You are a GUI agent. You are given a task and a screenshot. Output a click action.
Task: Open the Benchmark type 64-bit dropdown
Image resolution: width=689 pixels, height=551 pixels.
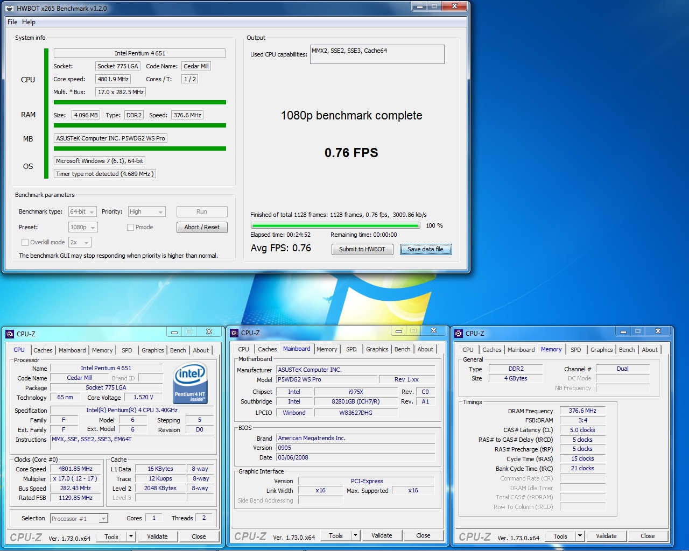pos(82,211)
